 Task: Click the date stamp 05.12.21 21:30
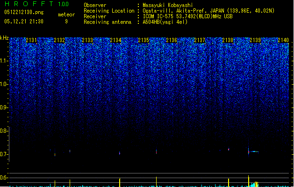(24, 22)
